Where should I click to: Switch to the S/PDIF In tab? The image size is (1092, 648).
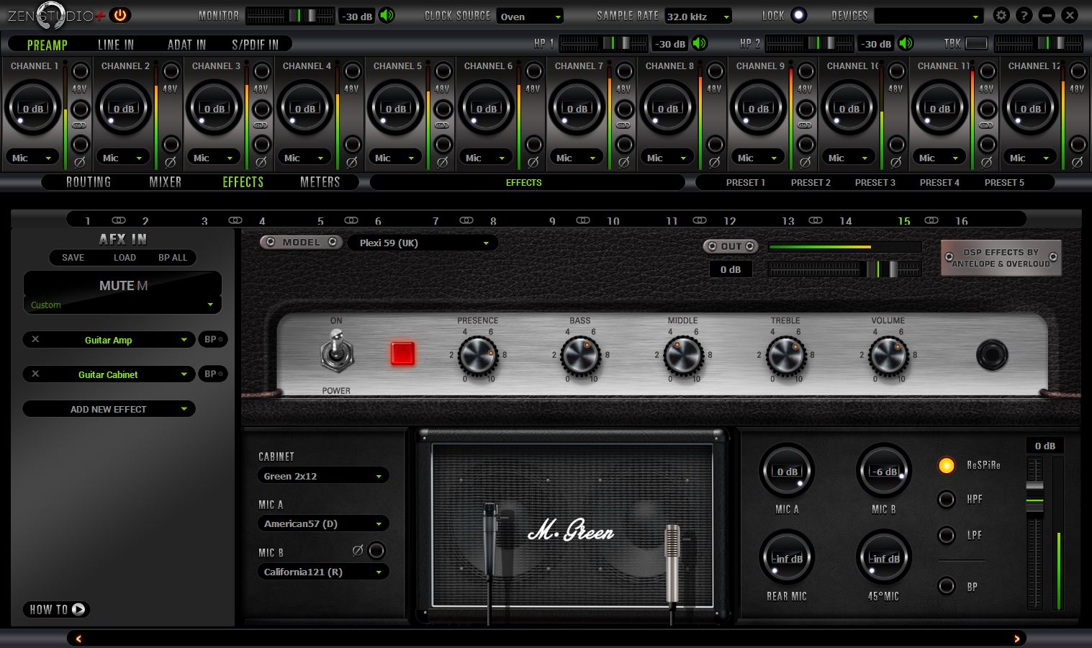pos(255,45)
